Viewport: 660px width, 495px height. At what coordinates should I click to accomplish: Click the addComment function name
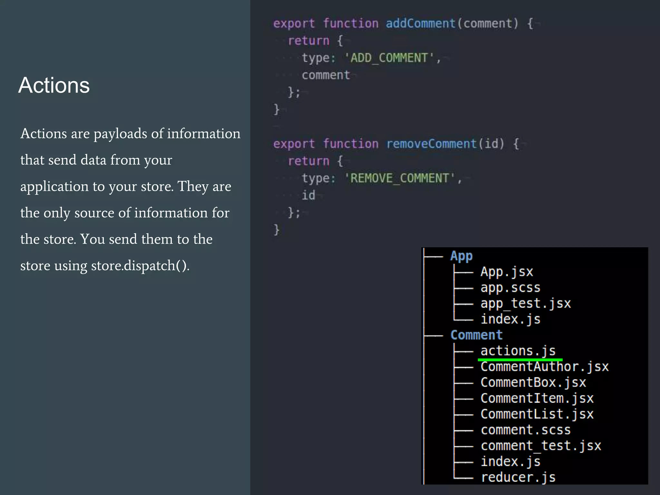[420, 24]
